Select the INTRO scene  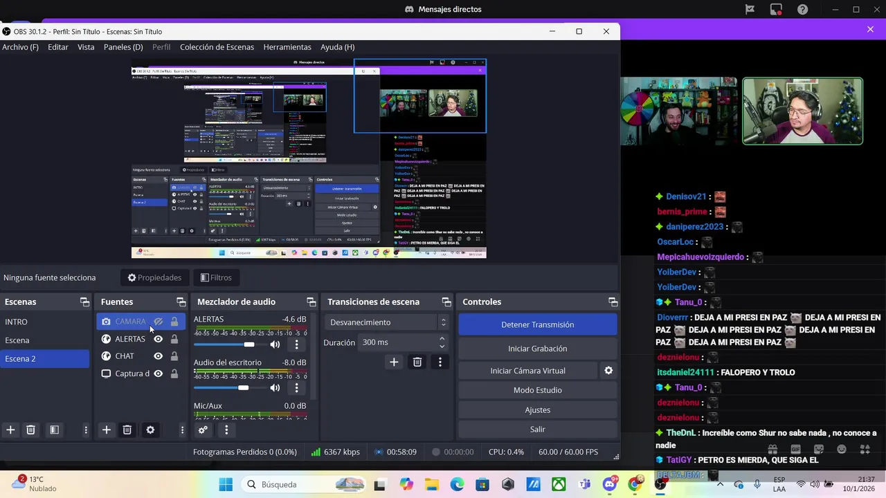click(x=46, y=322)
